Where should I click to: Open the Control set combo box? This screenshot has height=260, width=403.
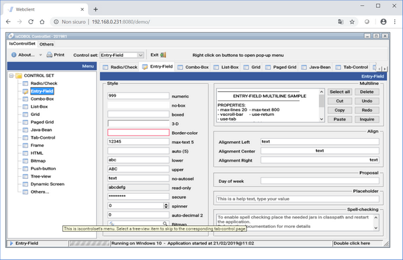click(122, 55)
